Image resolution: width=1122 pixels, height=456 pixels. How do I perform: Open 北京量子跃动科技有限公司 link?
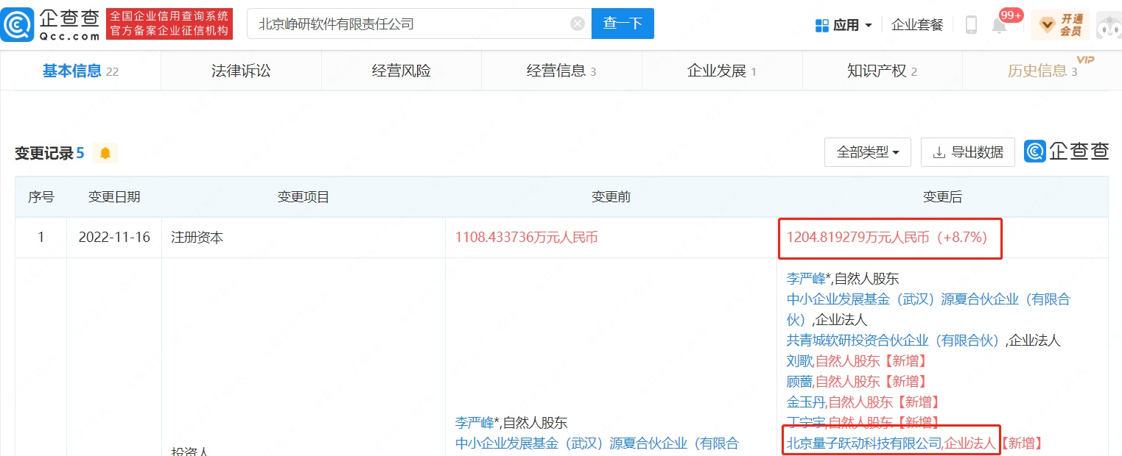coord(864,443)
